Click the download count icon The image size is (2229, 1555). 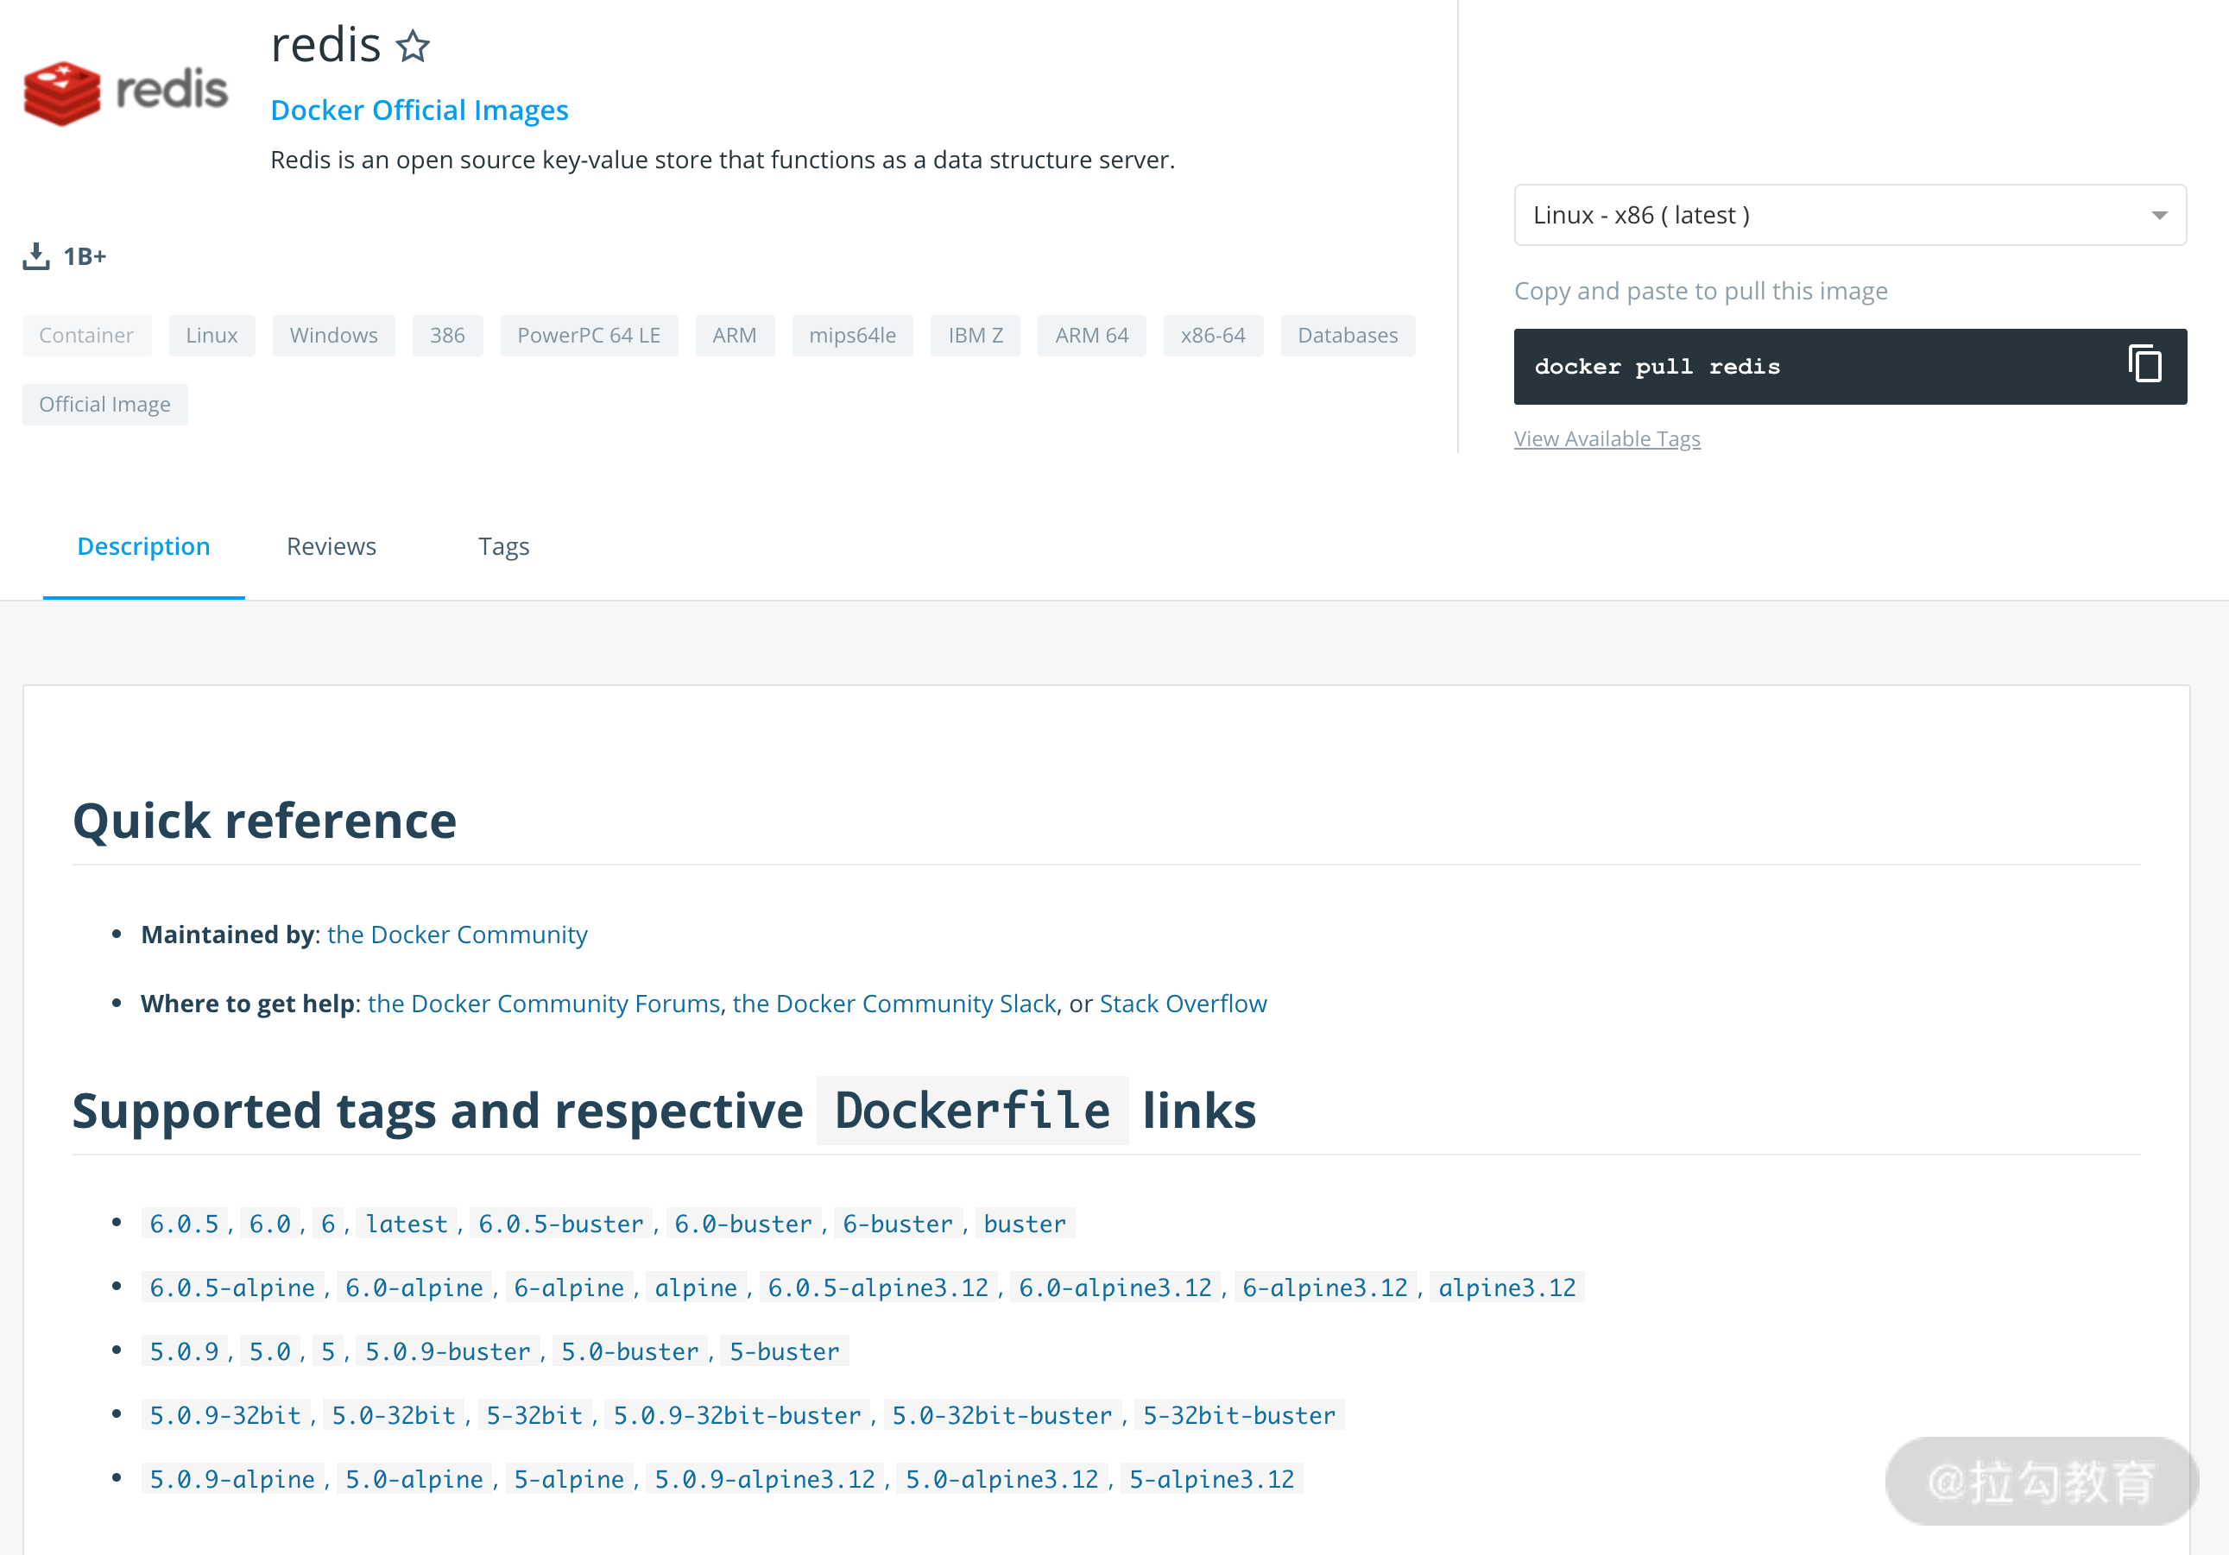(36, 256)
